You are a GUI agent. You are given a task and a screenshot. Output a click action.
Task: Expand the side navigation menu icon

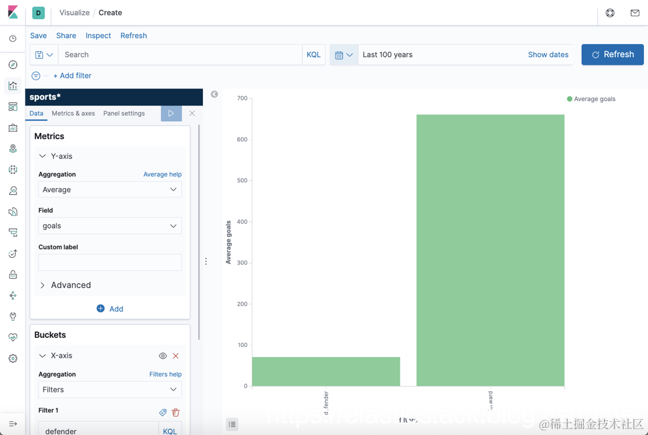click(x=13, y=424)
